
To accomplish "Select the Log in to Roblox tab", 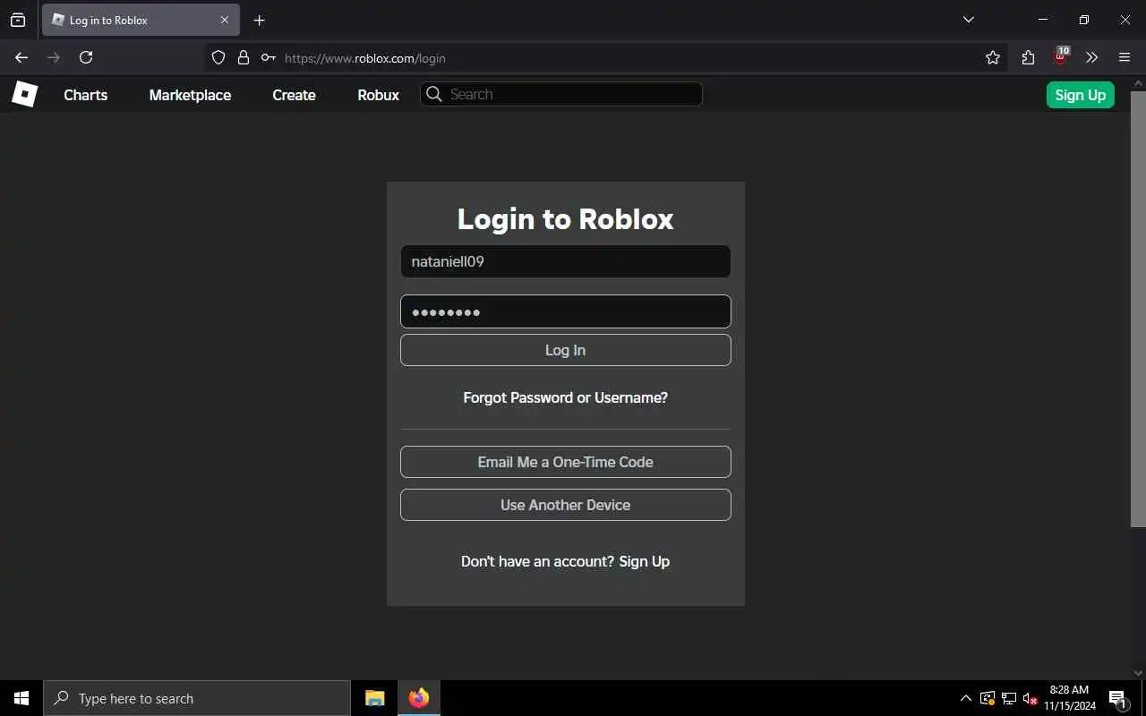I will tap(141, 20).
